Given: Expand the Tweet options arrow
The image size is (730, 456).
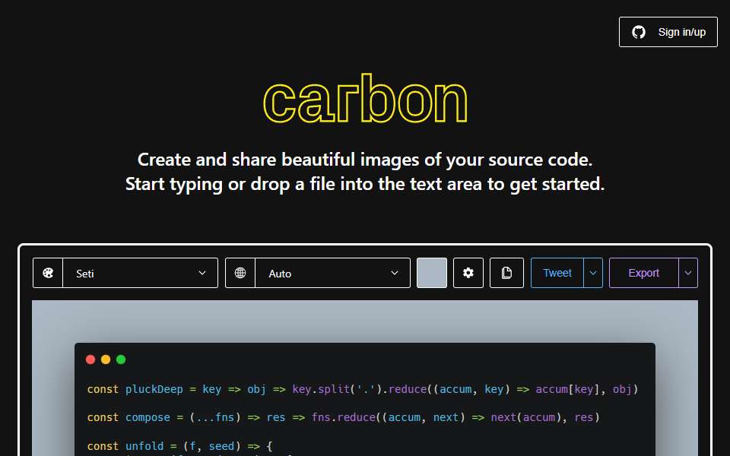Looking at the screenshot, I should pos(593,273).
